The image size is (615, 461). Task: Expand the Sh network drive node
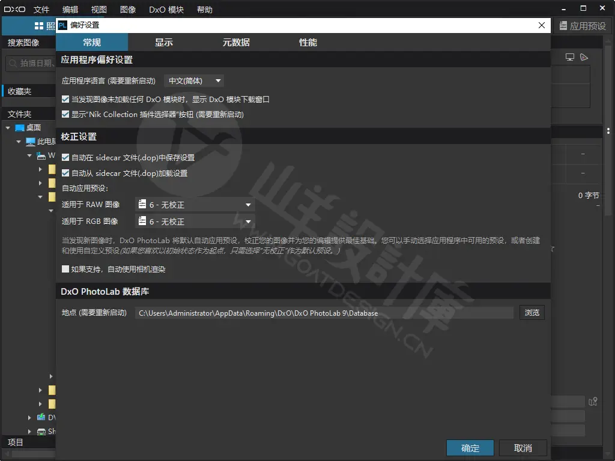(29, 432)
